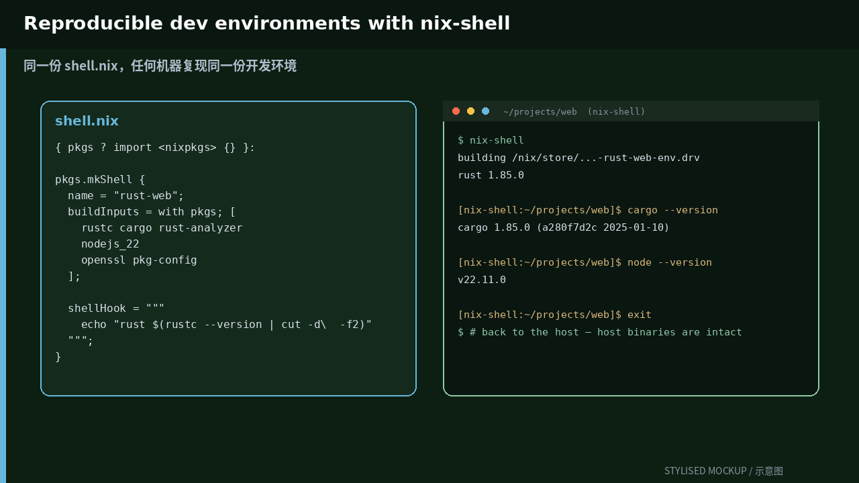Click the 'shellHook = """' line
Screen dimensions: 859x483
[116, 309]
